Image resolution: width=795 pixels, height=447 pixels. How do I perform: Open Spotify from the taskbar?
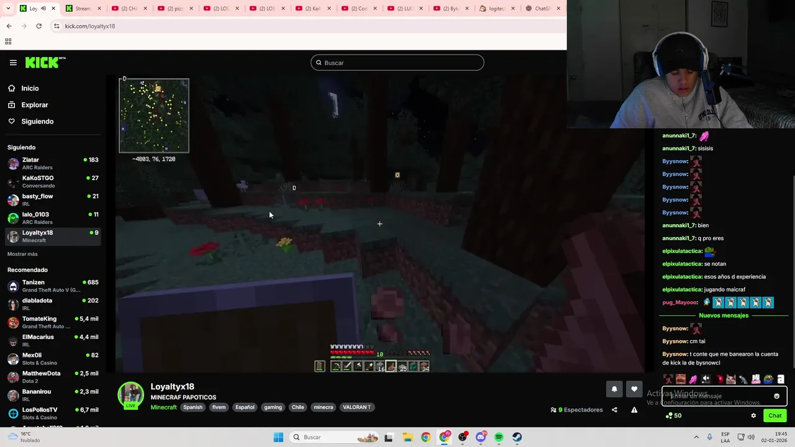click(499, 437)
